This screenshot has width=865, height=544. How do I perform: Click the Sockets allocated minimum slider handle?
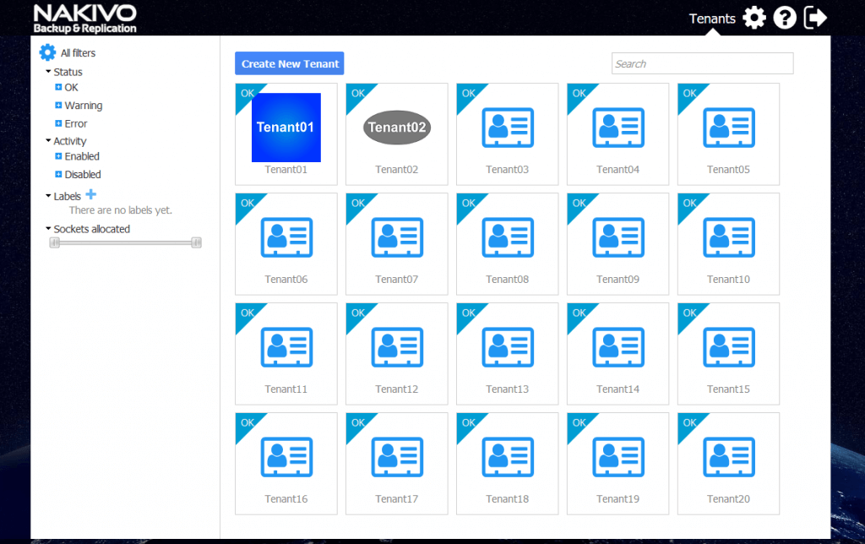[55, 242]
